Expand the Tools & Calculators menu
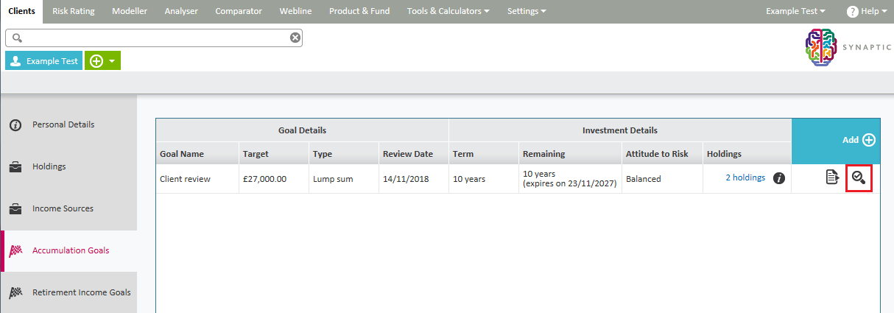Screen dimensions: 894x313 click(448, 11)
